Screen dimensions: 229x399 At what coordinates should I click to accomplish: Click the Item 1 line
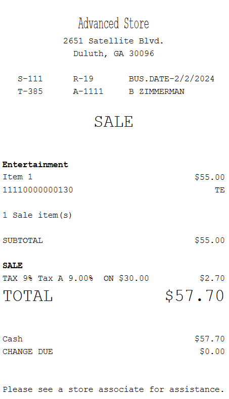coord(114,177)
